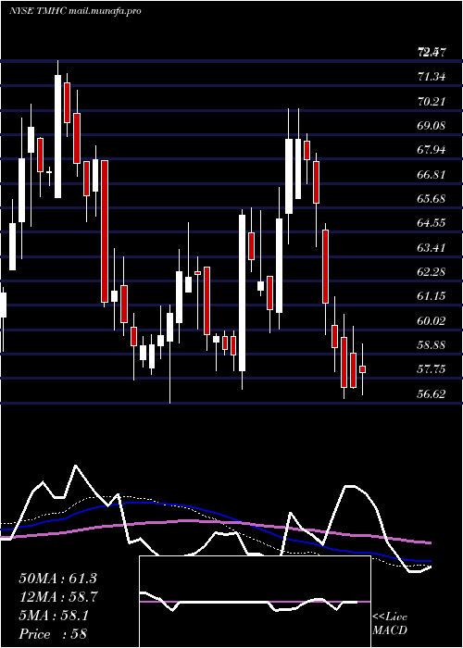The image size is (463, 648).
Task: Select the 58.88 price axis label
Action: click(x=432, y=345)
